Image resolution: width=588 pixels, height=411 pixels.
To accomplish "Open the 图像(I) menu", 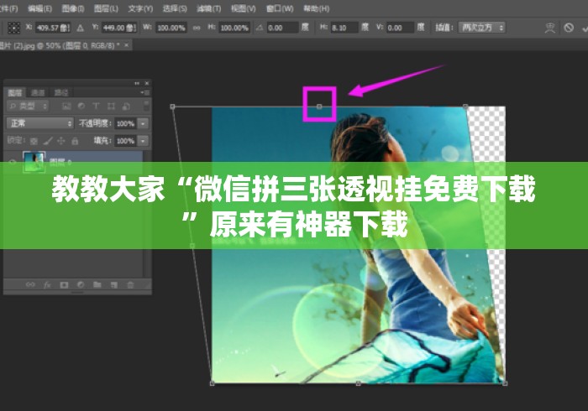I will pyautogui.click(x=73, y=8).
